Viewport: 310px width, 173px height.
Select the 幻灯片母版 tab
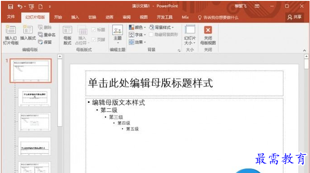[x=35, y=17]
